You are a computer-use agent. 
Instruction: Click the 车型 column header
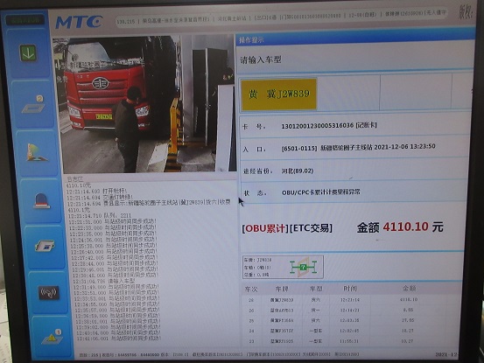(x=316, y=289)
